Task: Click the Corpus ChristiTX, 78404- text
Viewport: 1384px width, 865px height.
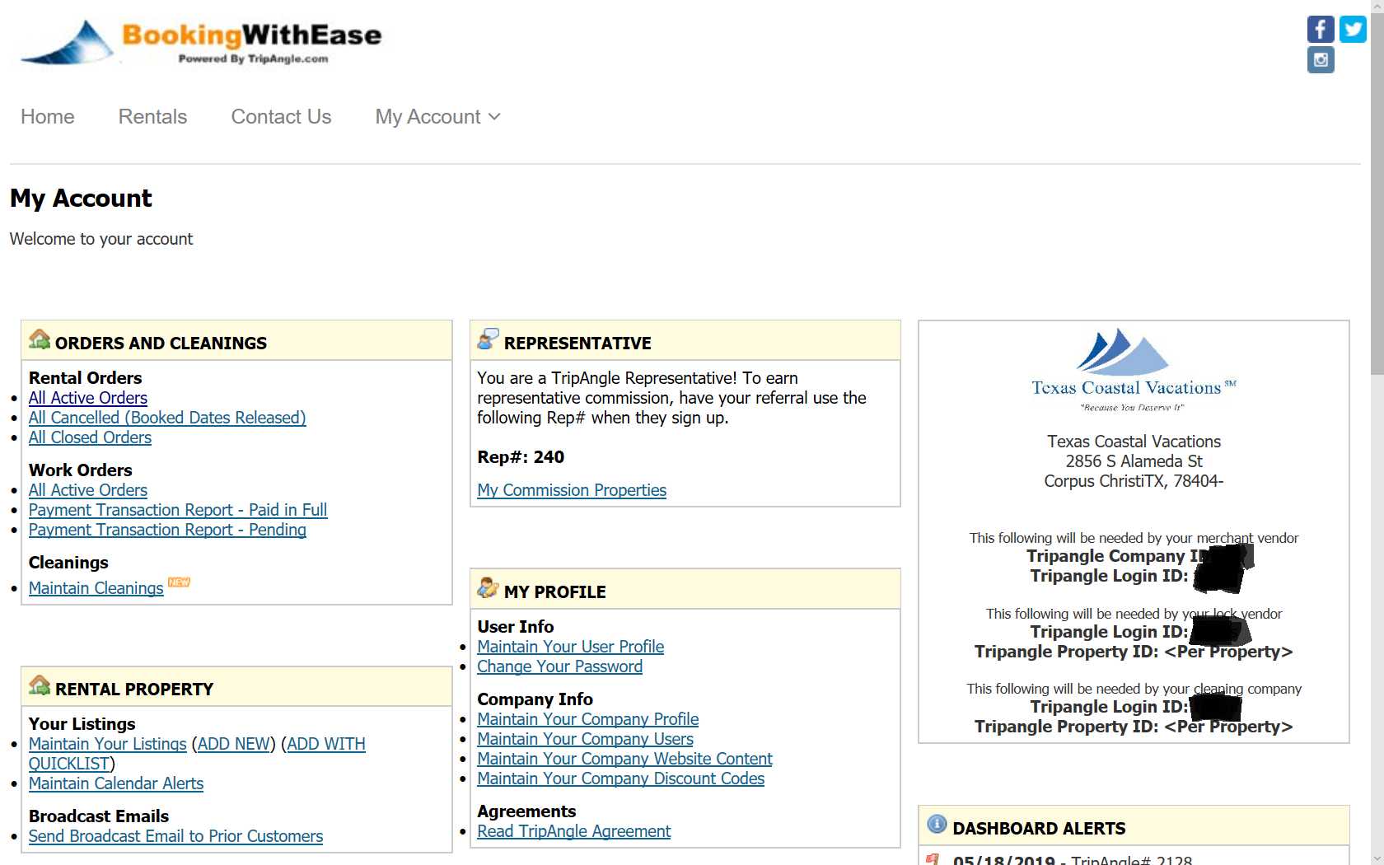Action: tap(1134, 481)
